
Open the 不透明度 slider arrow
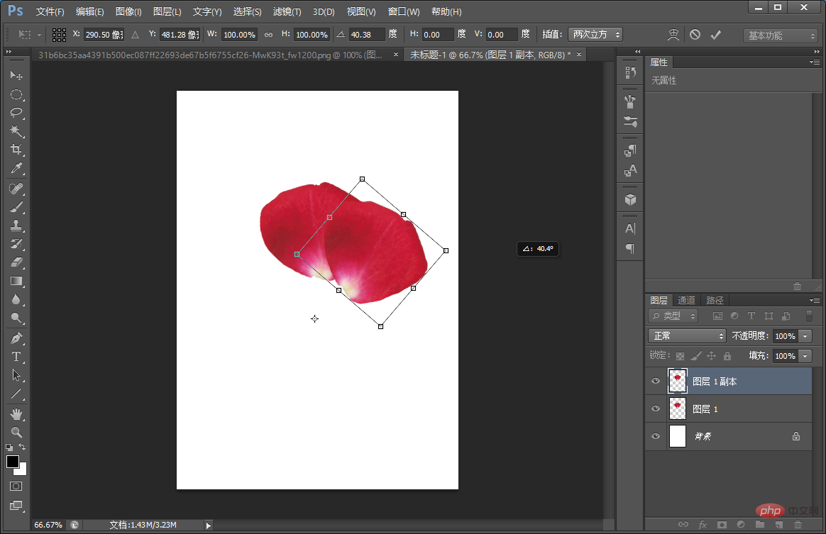pos(805,336)
